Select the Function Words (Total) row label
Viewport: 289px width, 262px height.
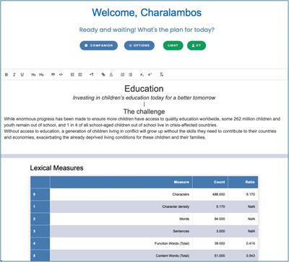click(x=172, y=243)
